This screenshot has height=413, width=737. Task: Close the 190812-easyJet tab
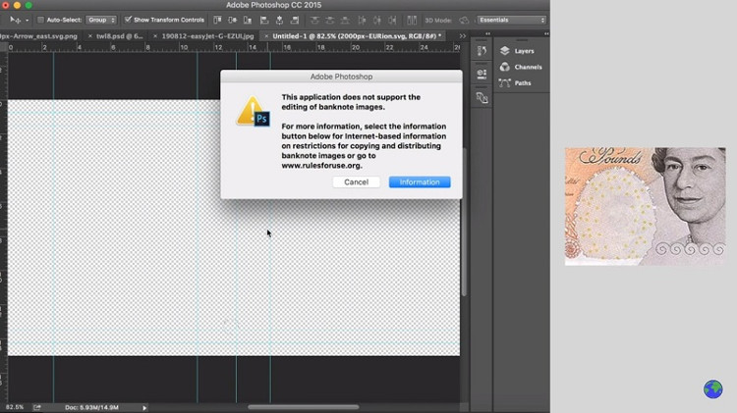click(x=155, y=35)
